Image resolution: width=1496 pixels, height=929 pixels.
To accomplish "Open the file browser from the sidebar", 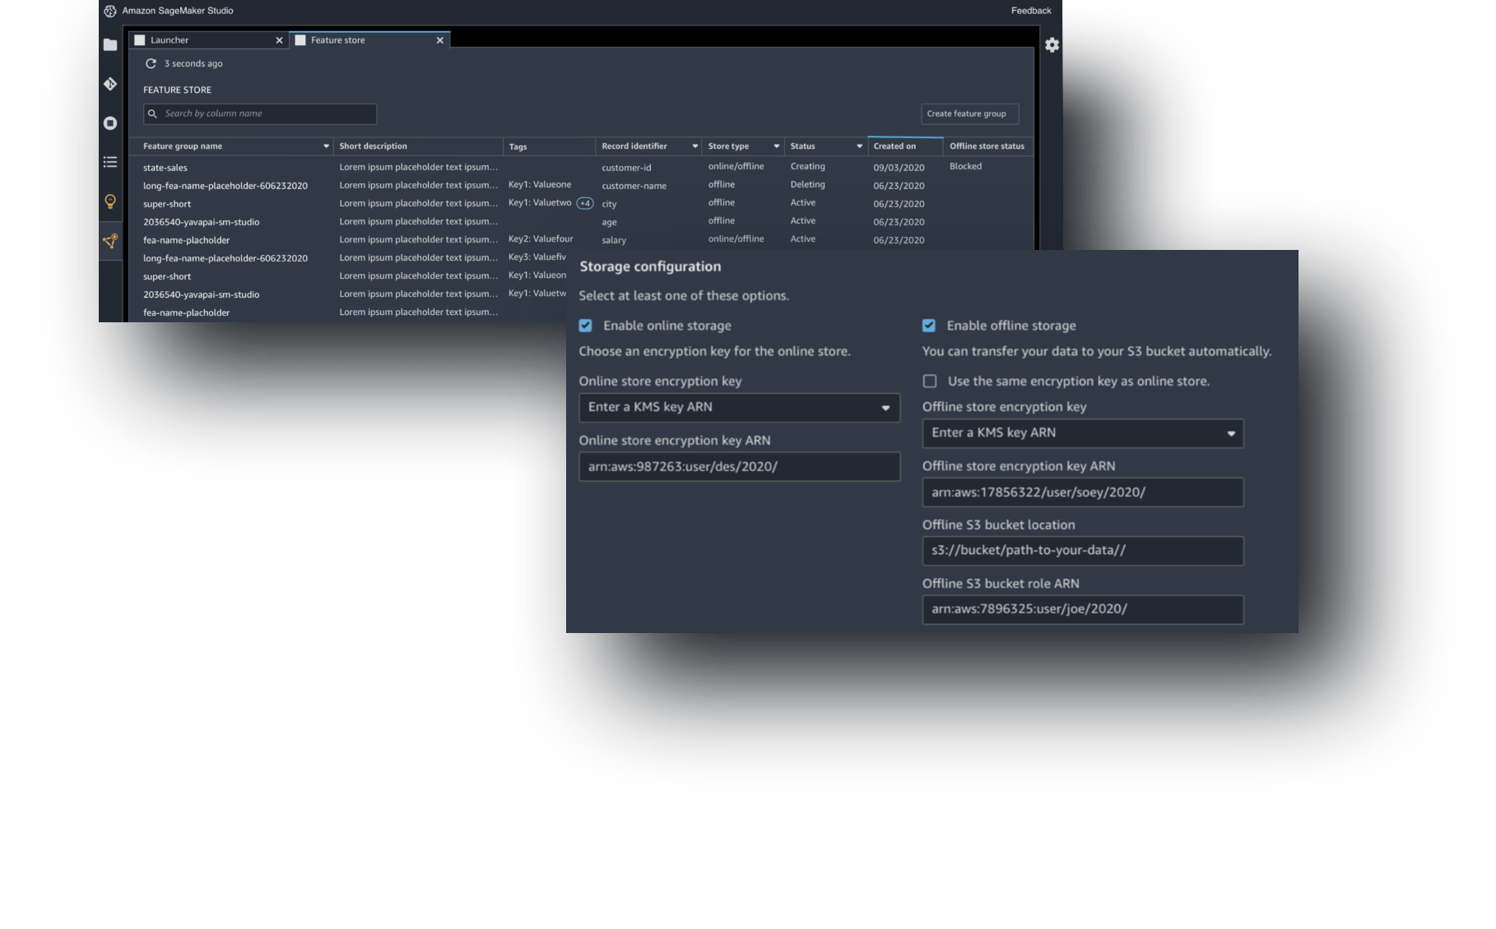I will [x=109, y=45].
